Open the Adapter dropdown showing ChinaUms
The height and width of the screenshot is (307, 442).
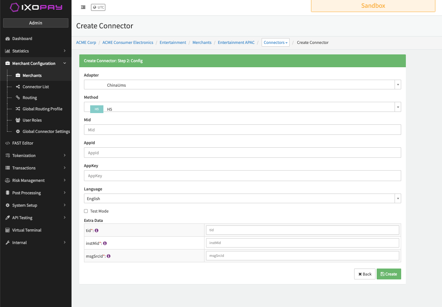(242, 85)
